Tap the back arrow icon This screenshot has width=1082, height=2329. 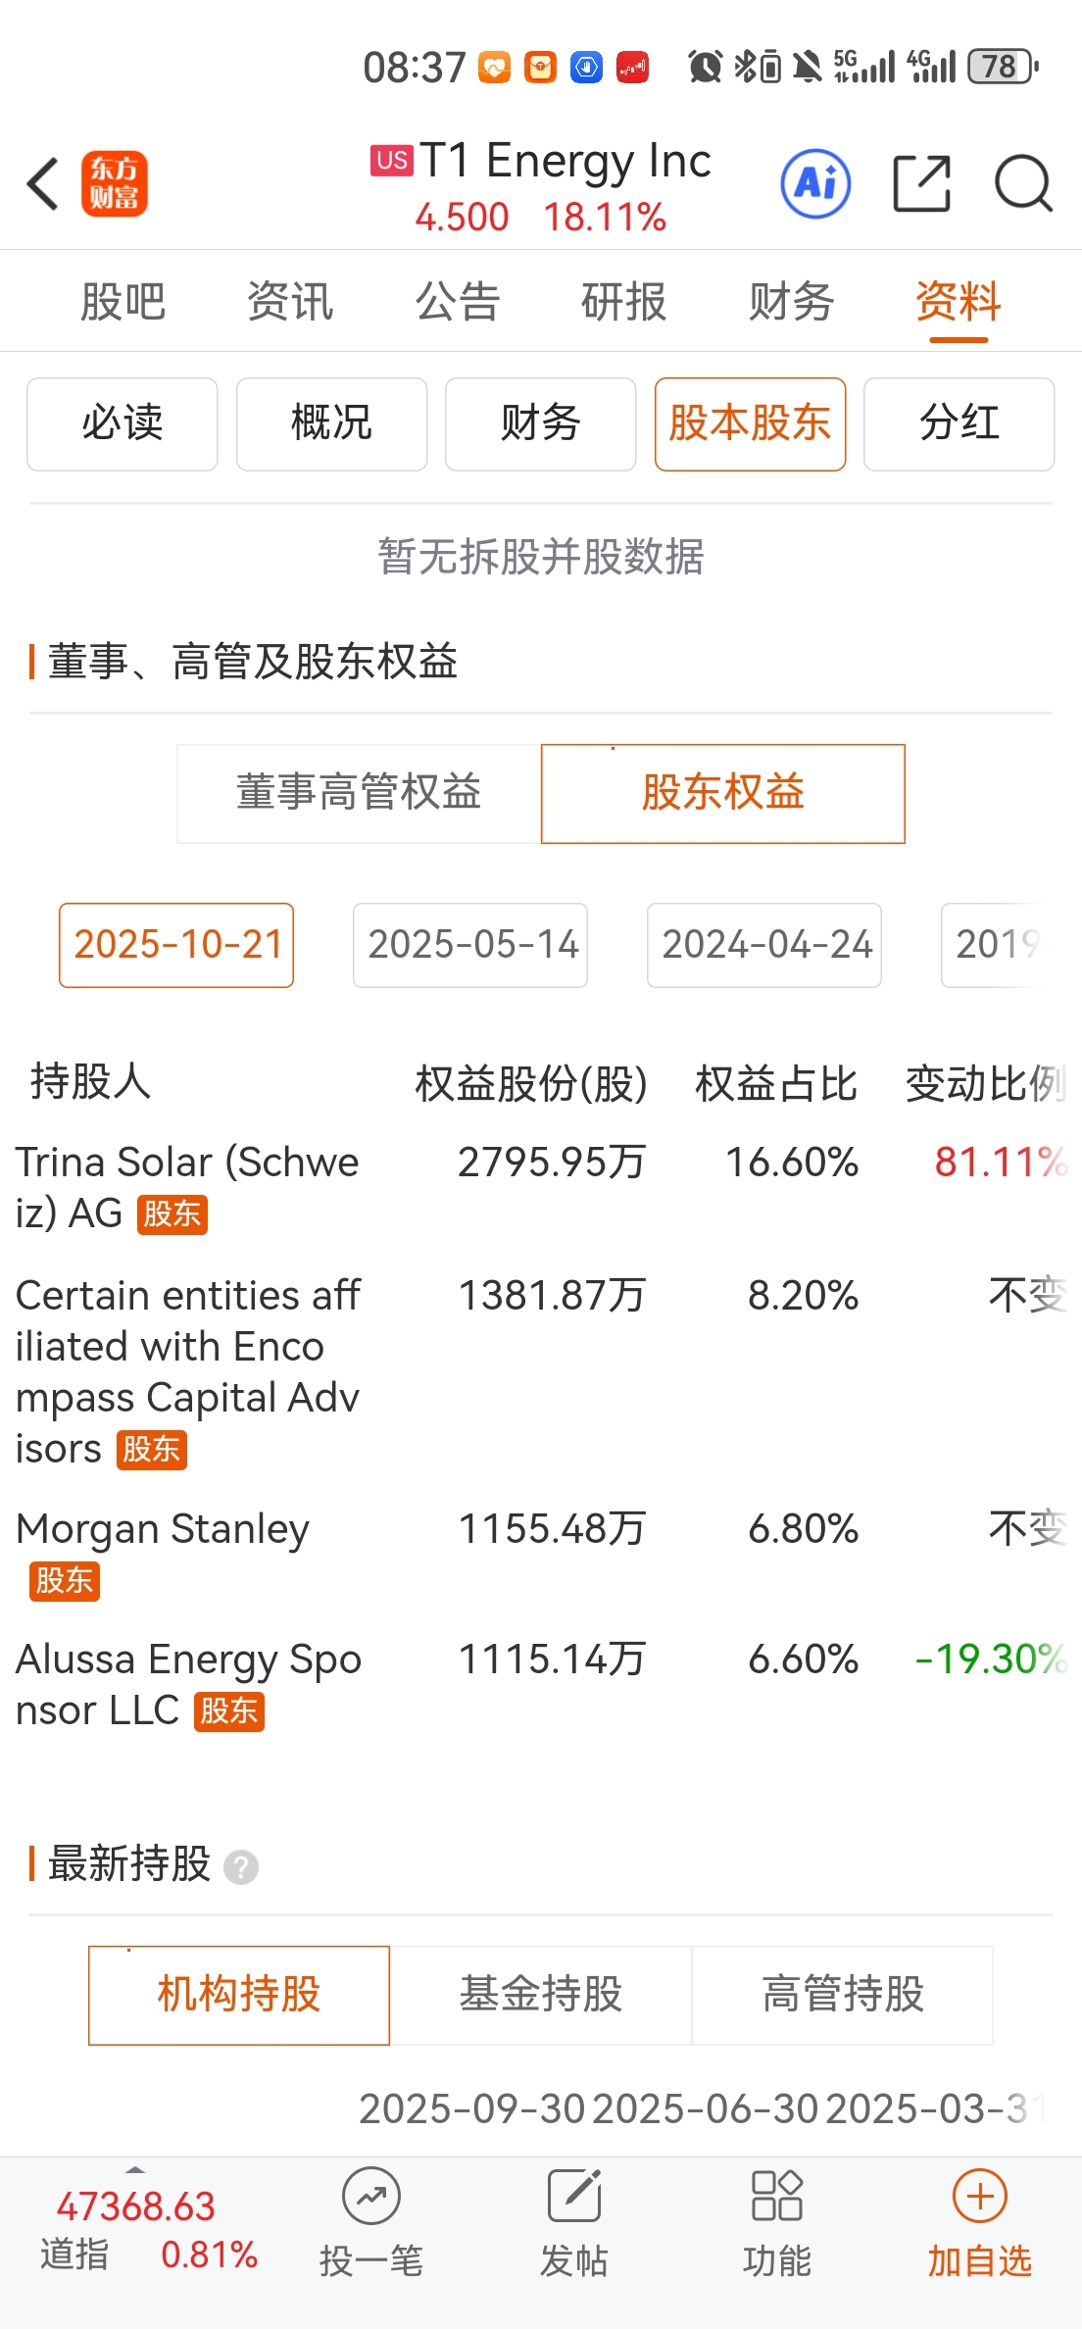pos(43,183)
